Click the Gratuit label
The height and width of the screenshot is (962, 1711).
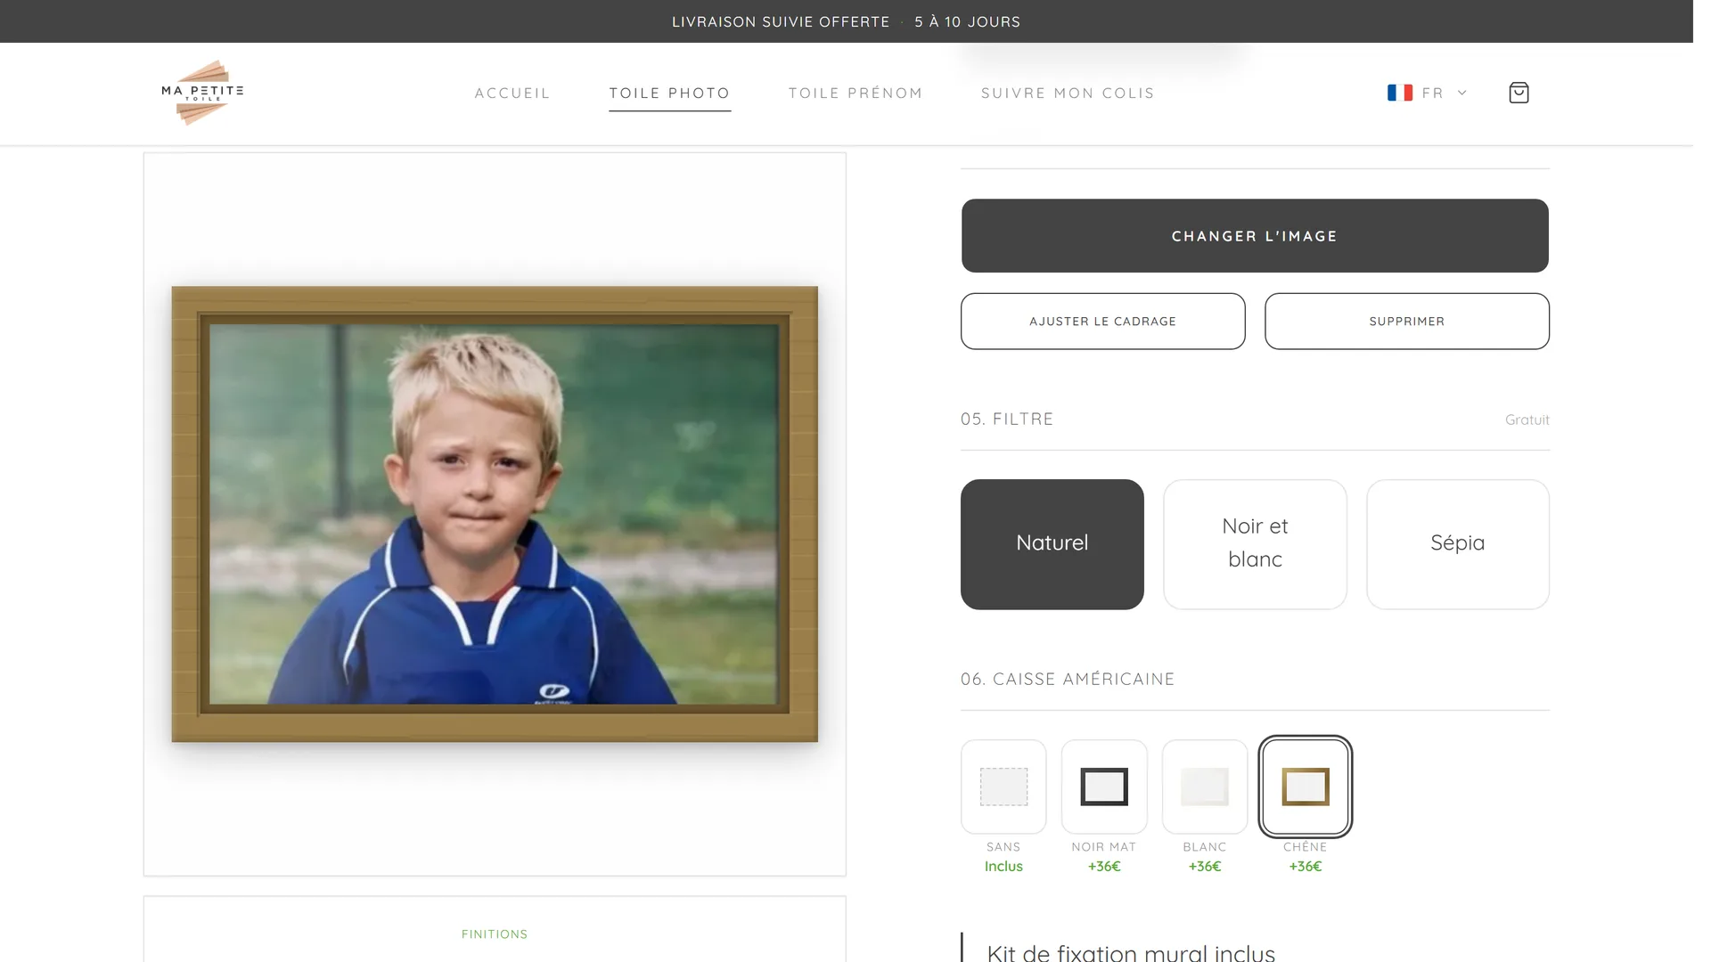pos(1527,420)
